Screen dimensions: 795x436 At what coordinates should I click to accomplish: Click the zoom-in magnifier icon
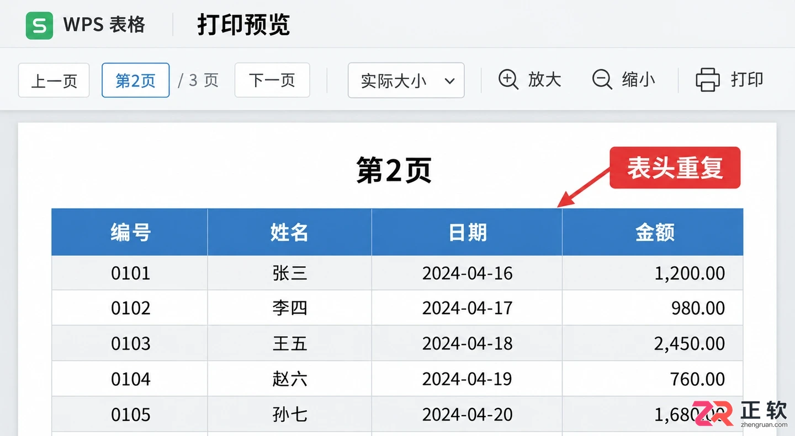(x=508, y=80)
